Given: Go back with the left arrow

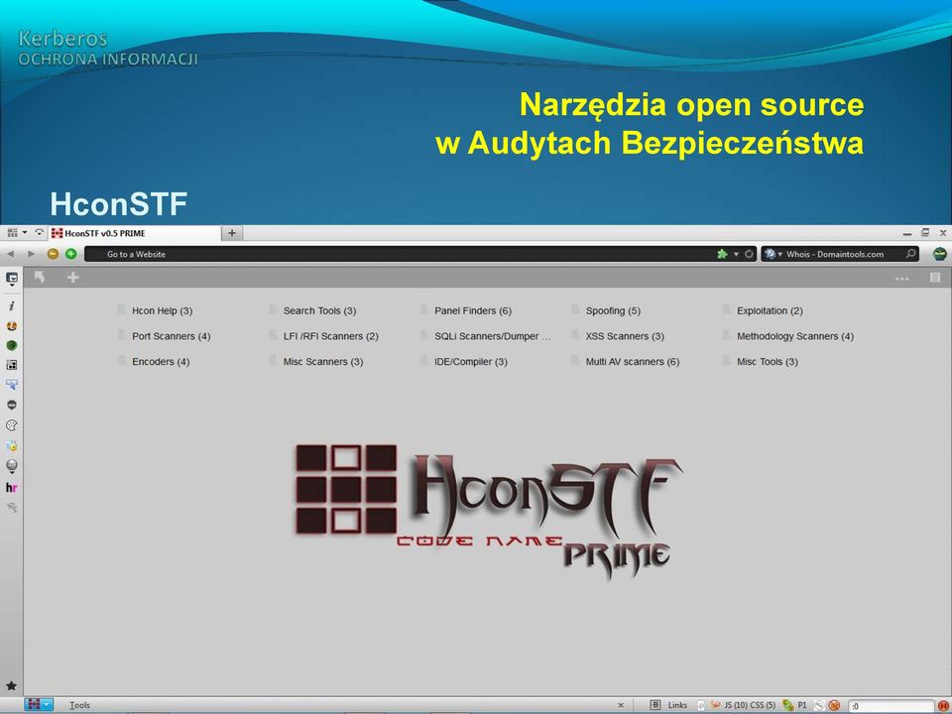Looking at the screenshot, I should click(10, 254).
